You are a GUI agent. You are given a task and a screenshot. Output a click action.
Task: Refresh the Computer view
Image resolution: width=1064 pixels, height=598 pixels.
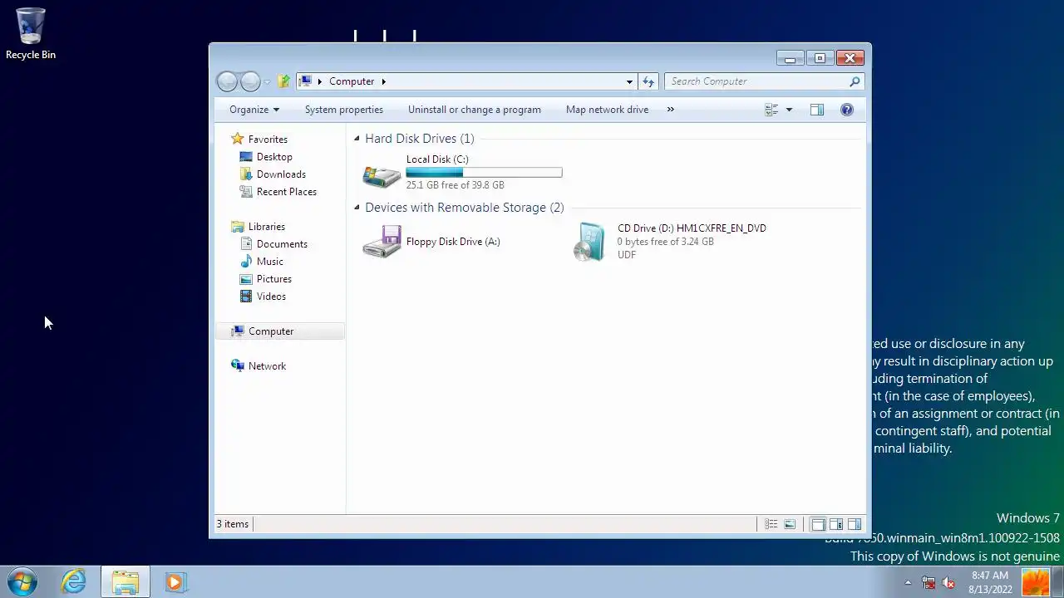(x=648, y=81)
